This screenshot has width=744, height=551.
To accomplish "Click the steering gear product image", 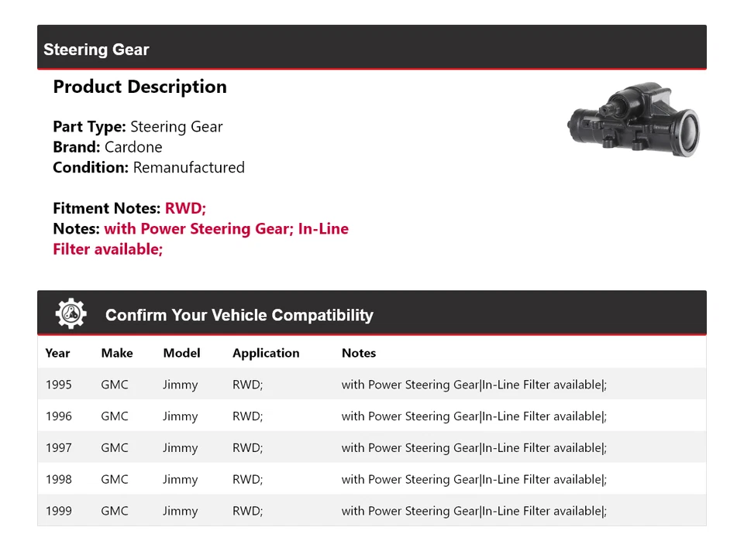I will click(x=634, y=122).
